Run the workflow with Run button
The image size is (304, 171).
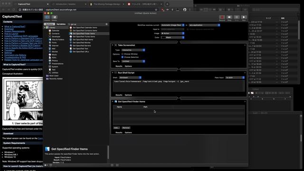[244, 17]
